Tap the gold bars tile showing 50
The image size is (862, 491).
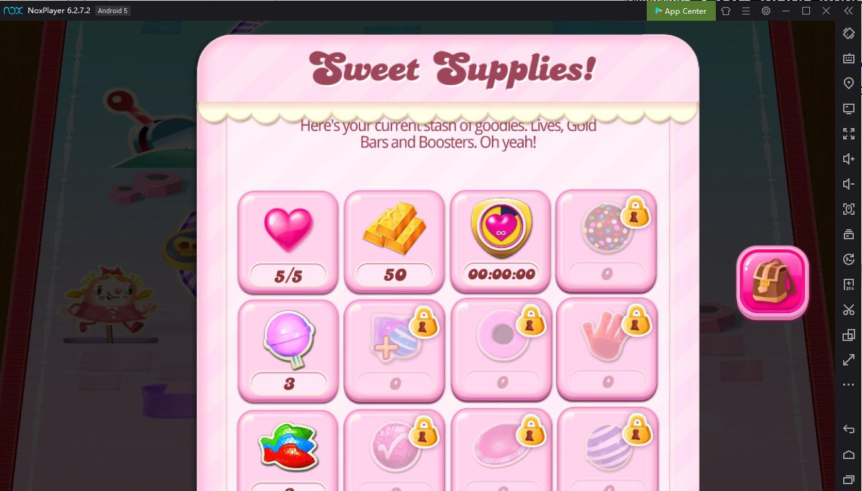point(394,242)
